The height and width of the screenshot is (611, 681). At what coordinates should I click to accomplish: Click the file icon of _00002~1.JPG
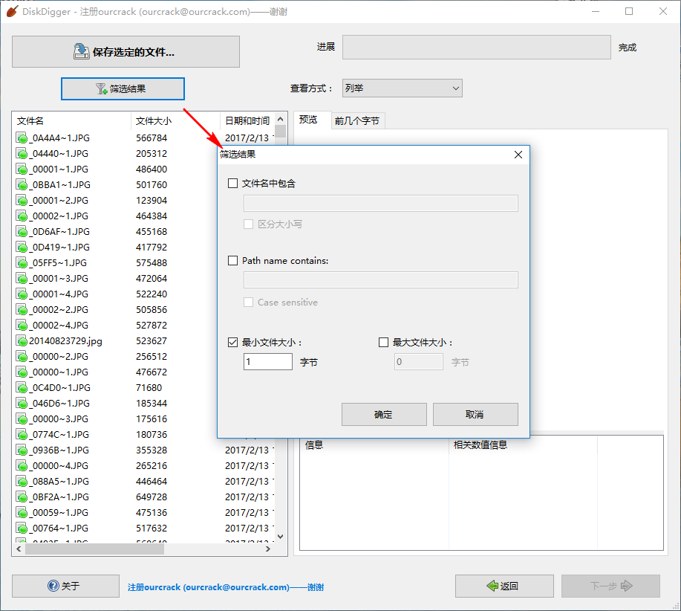(22, 216)
